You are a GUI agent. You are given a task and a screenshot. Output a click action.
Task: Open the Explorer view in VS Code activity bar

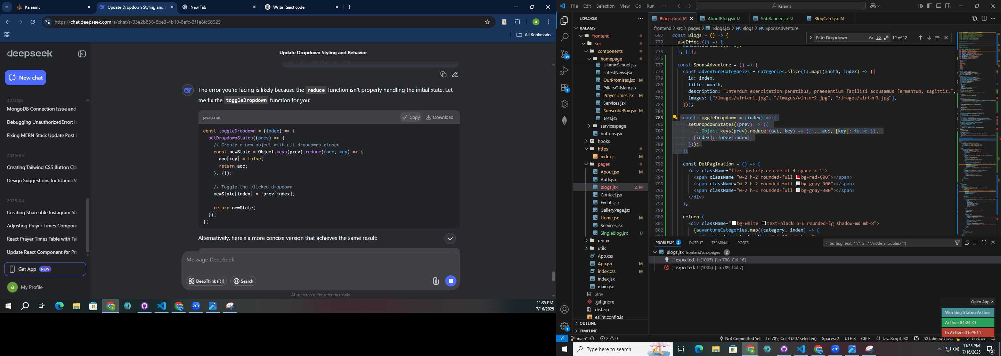tap(564, 21)
